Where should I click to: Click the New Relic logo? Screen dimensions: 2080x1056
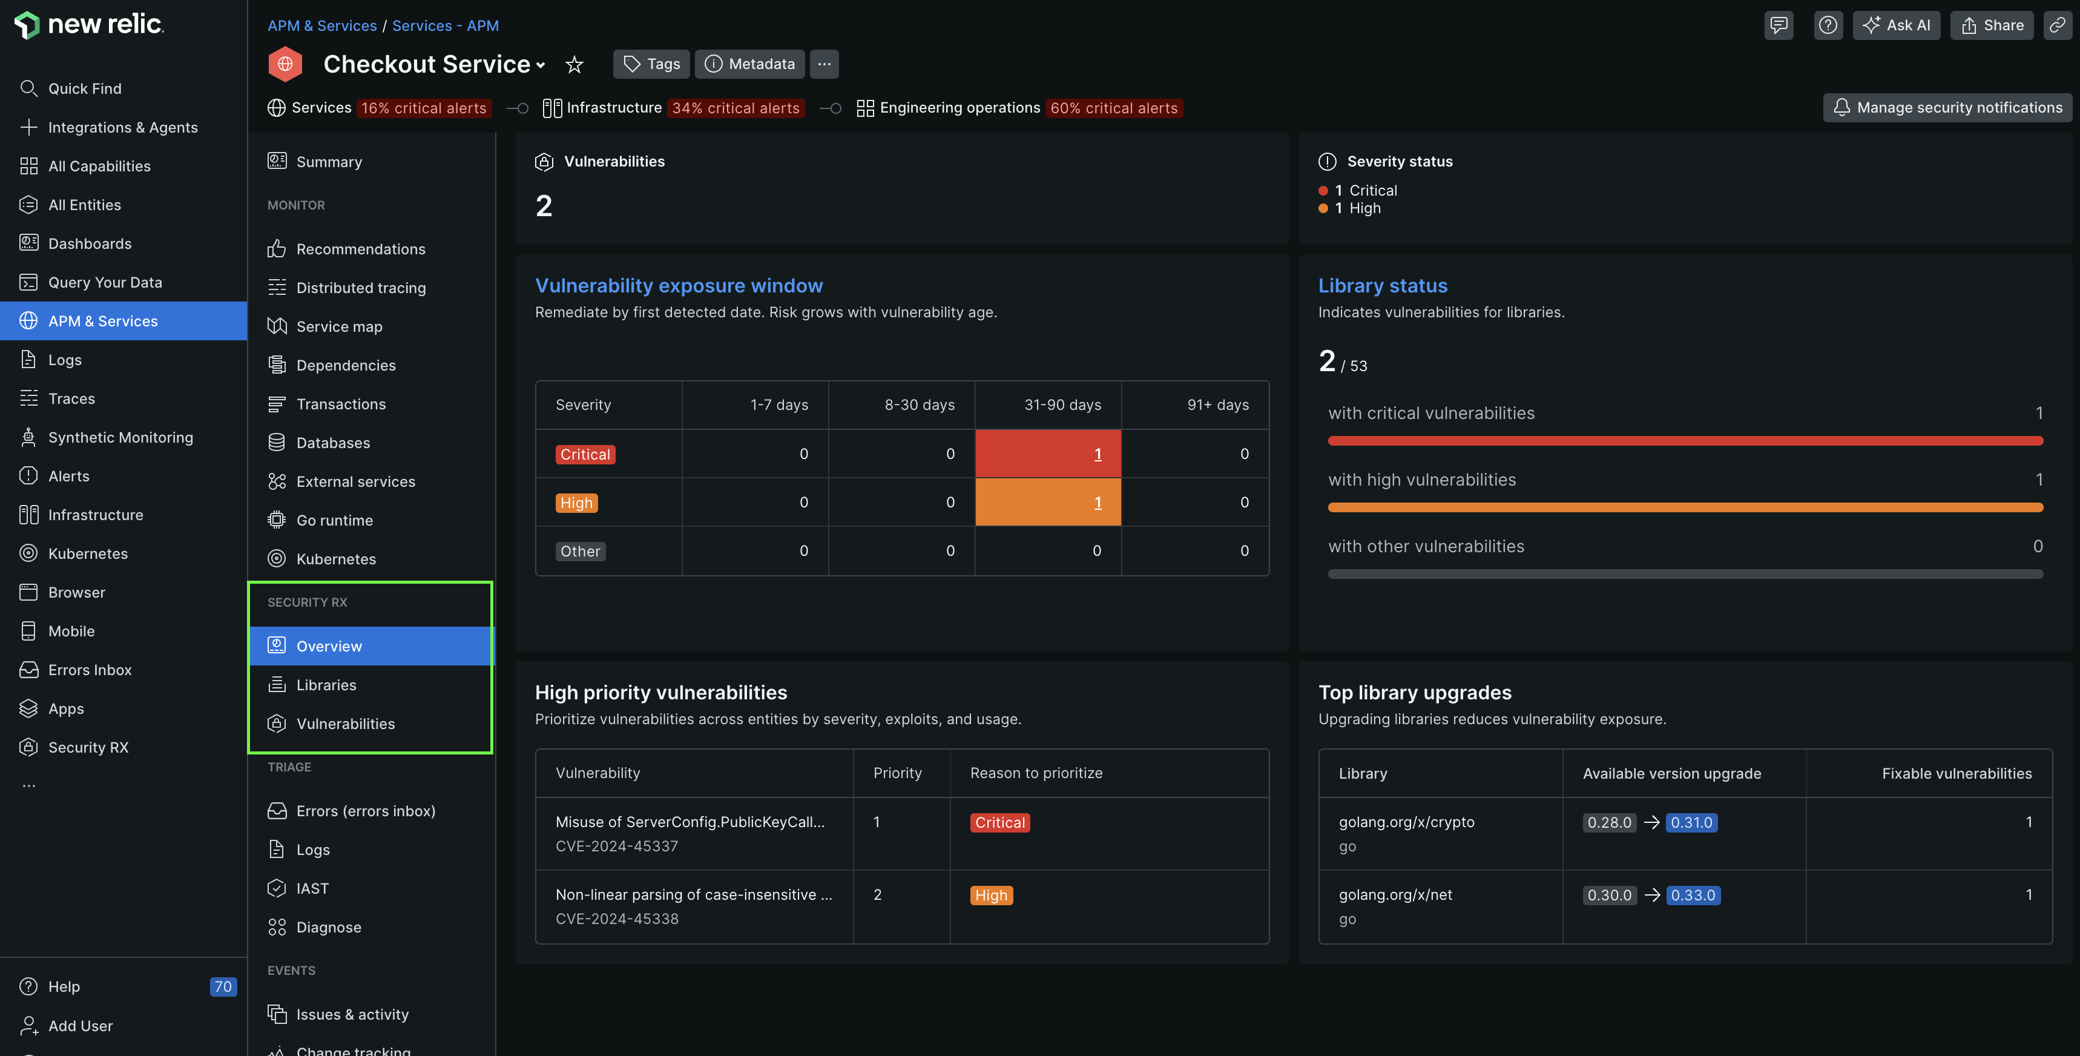tap(89, 24)
